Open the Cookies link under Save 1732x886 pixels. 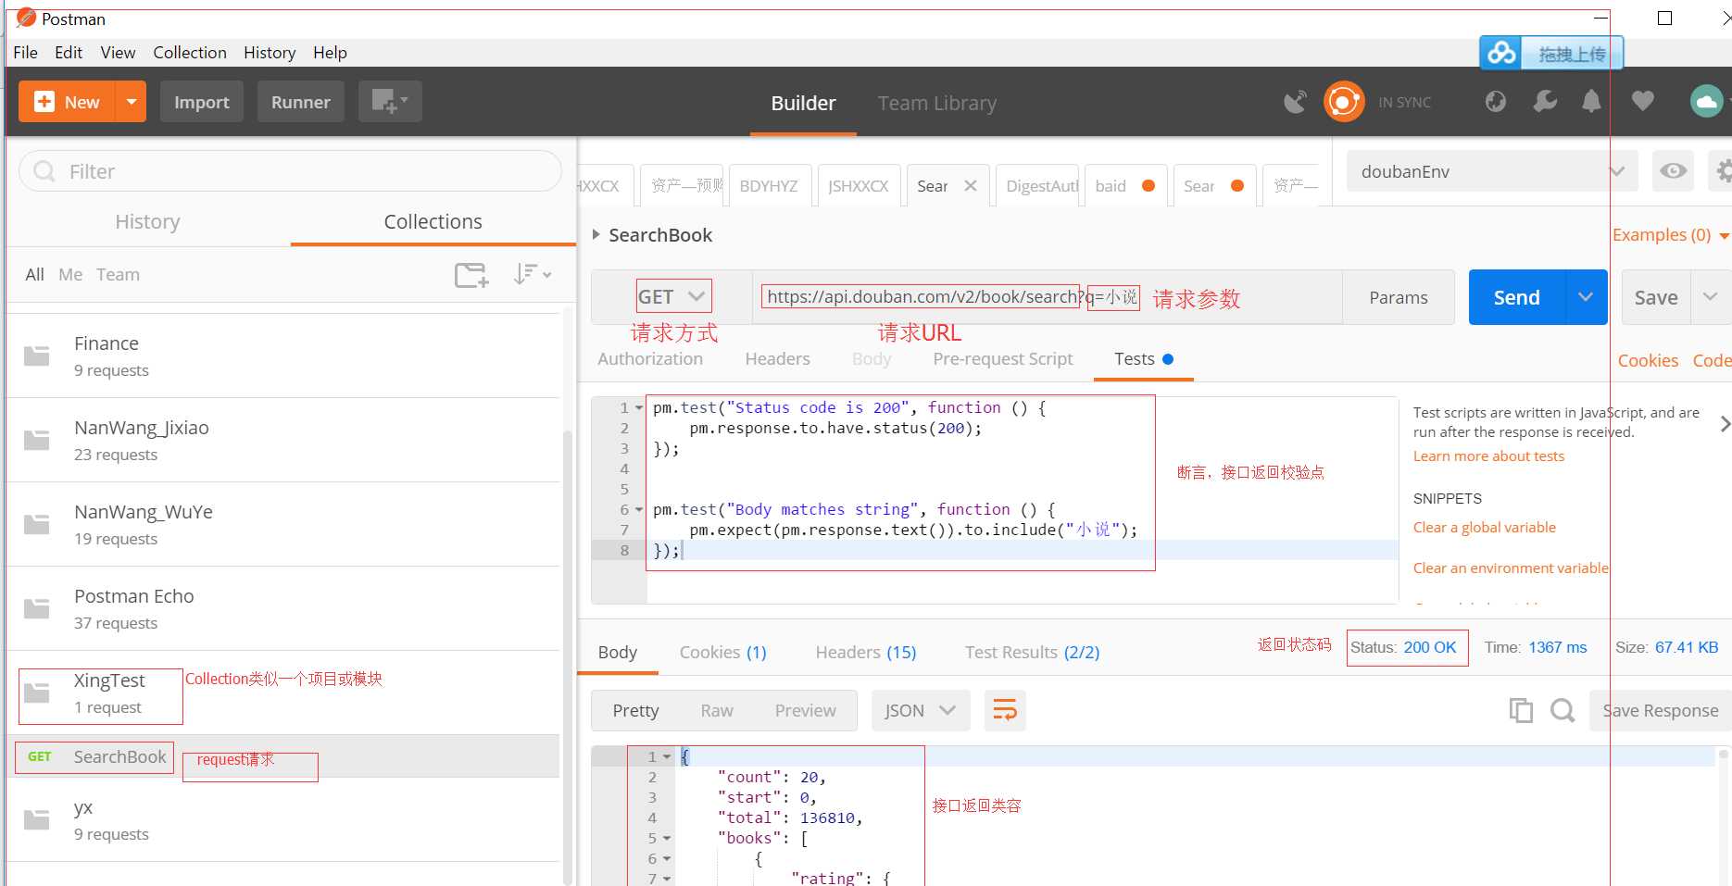point(1648,361)
